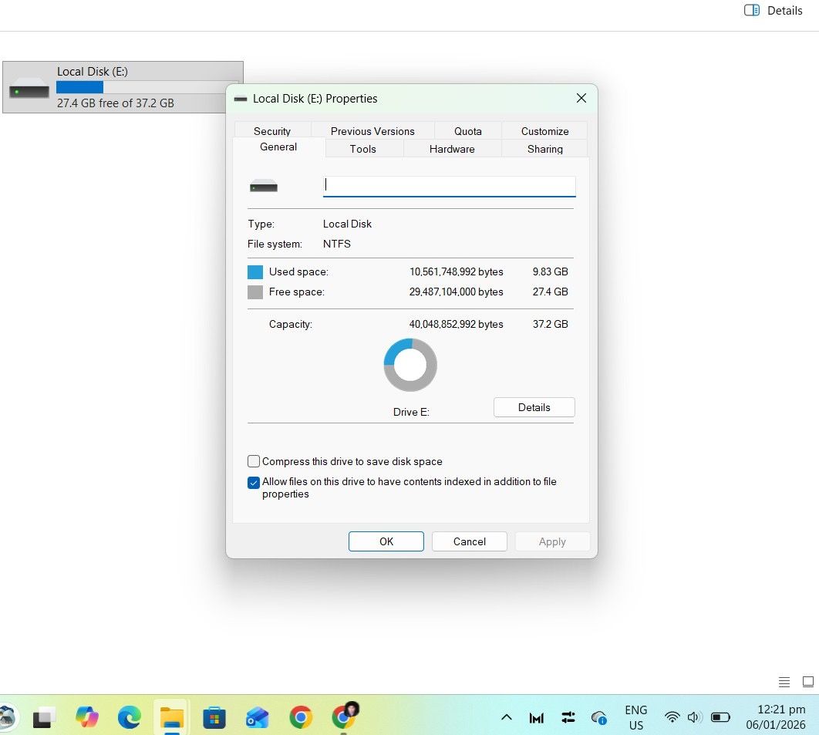Launch Google Chrome from taskbar

(x=301, y=716)
